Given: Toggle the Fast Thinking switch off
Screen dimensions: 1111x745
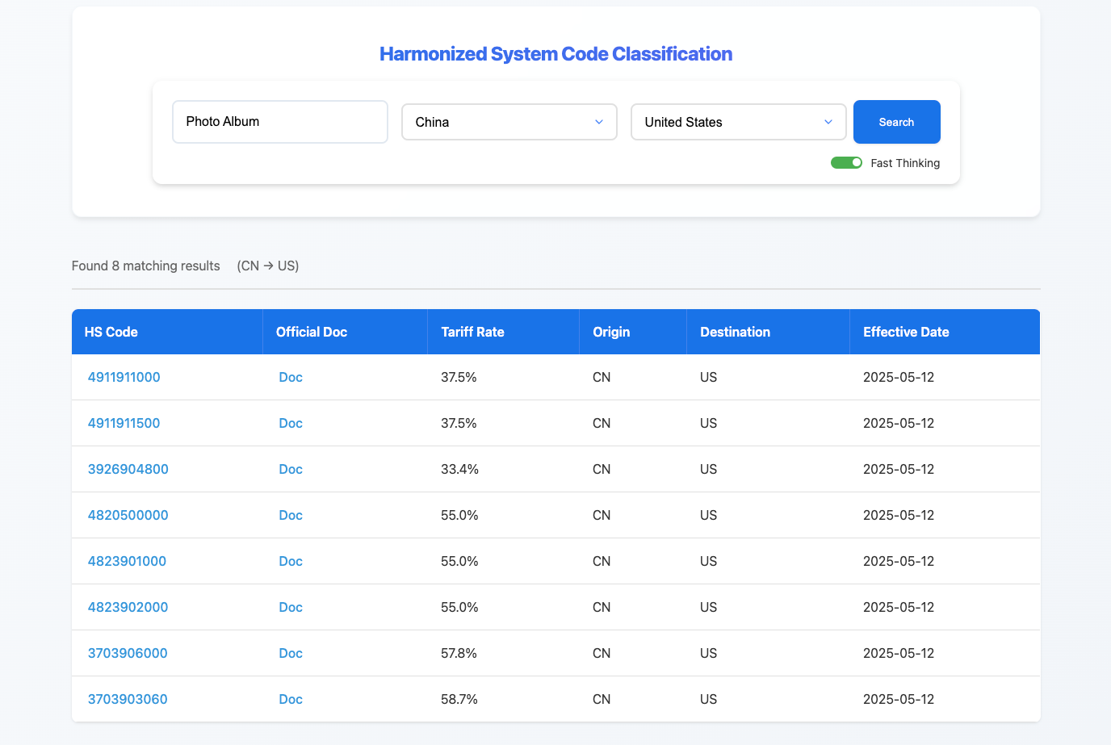Looking at the screenshot, I should [x=846, y=162].
